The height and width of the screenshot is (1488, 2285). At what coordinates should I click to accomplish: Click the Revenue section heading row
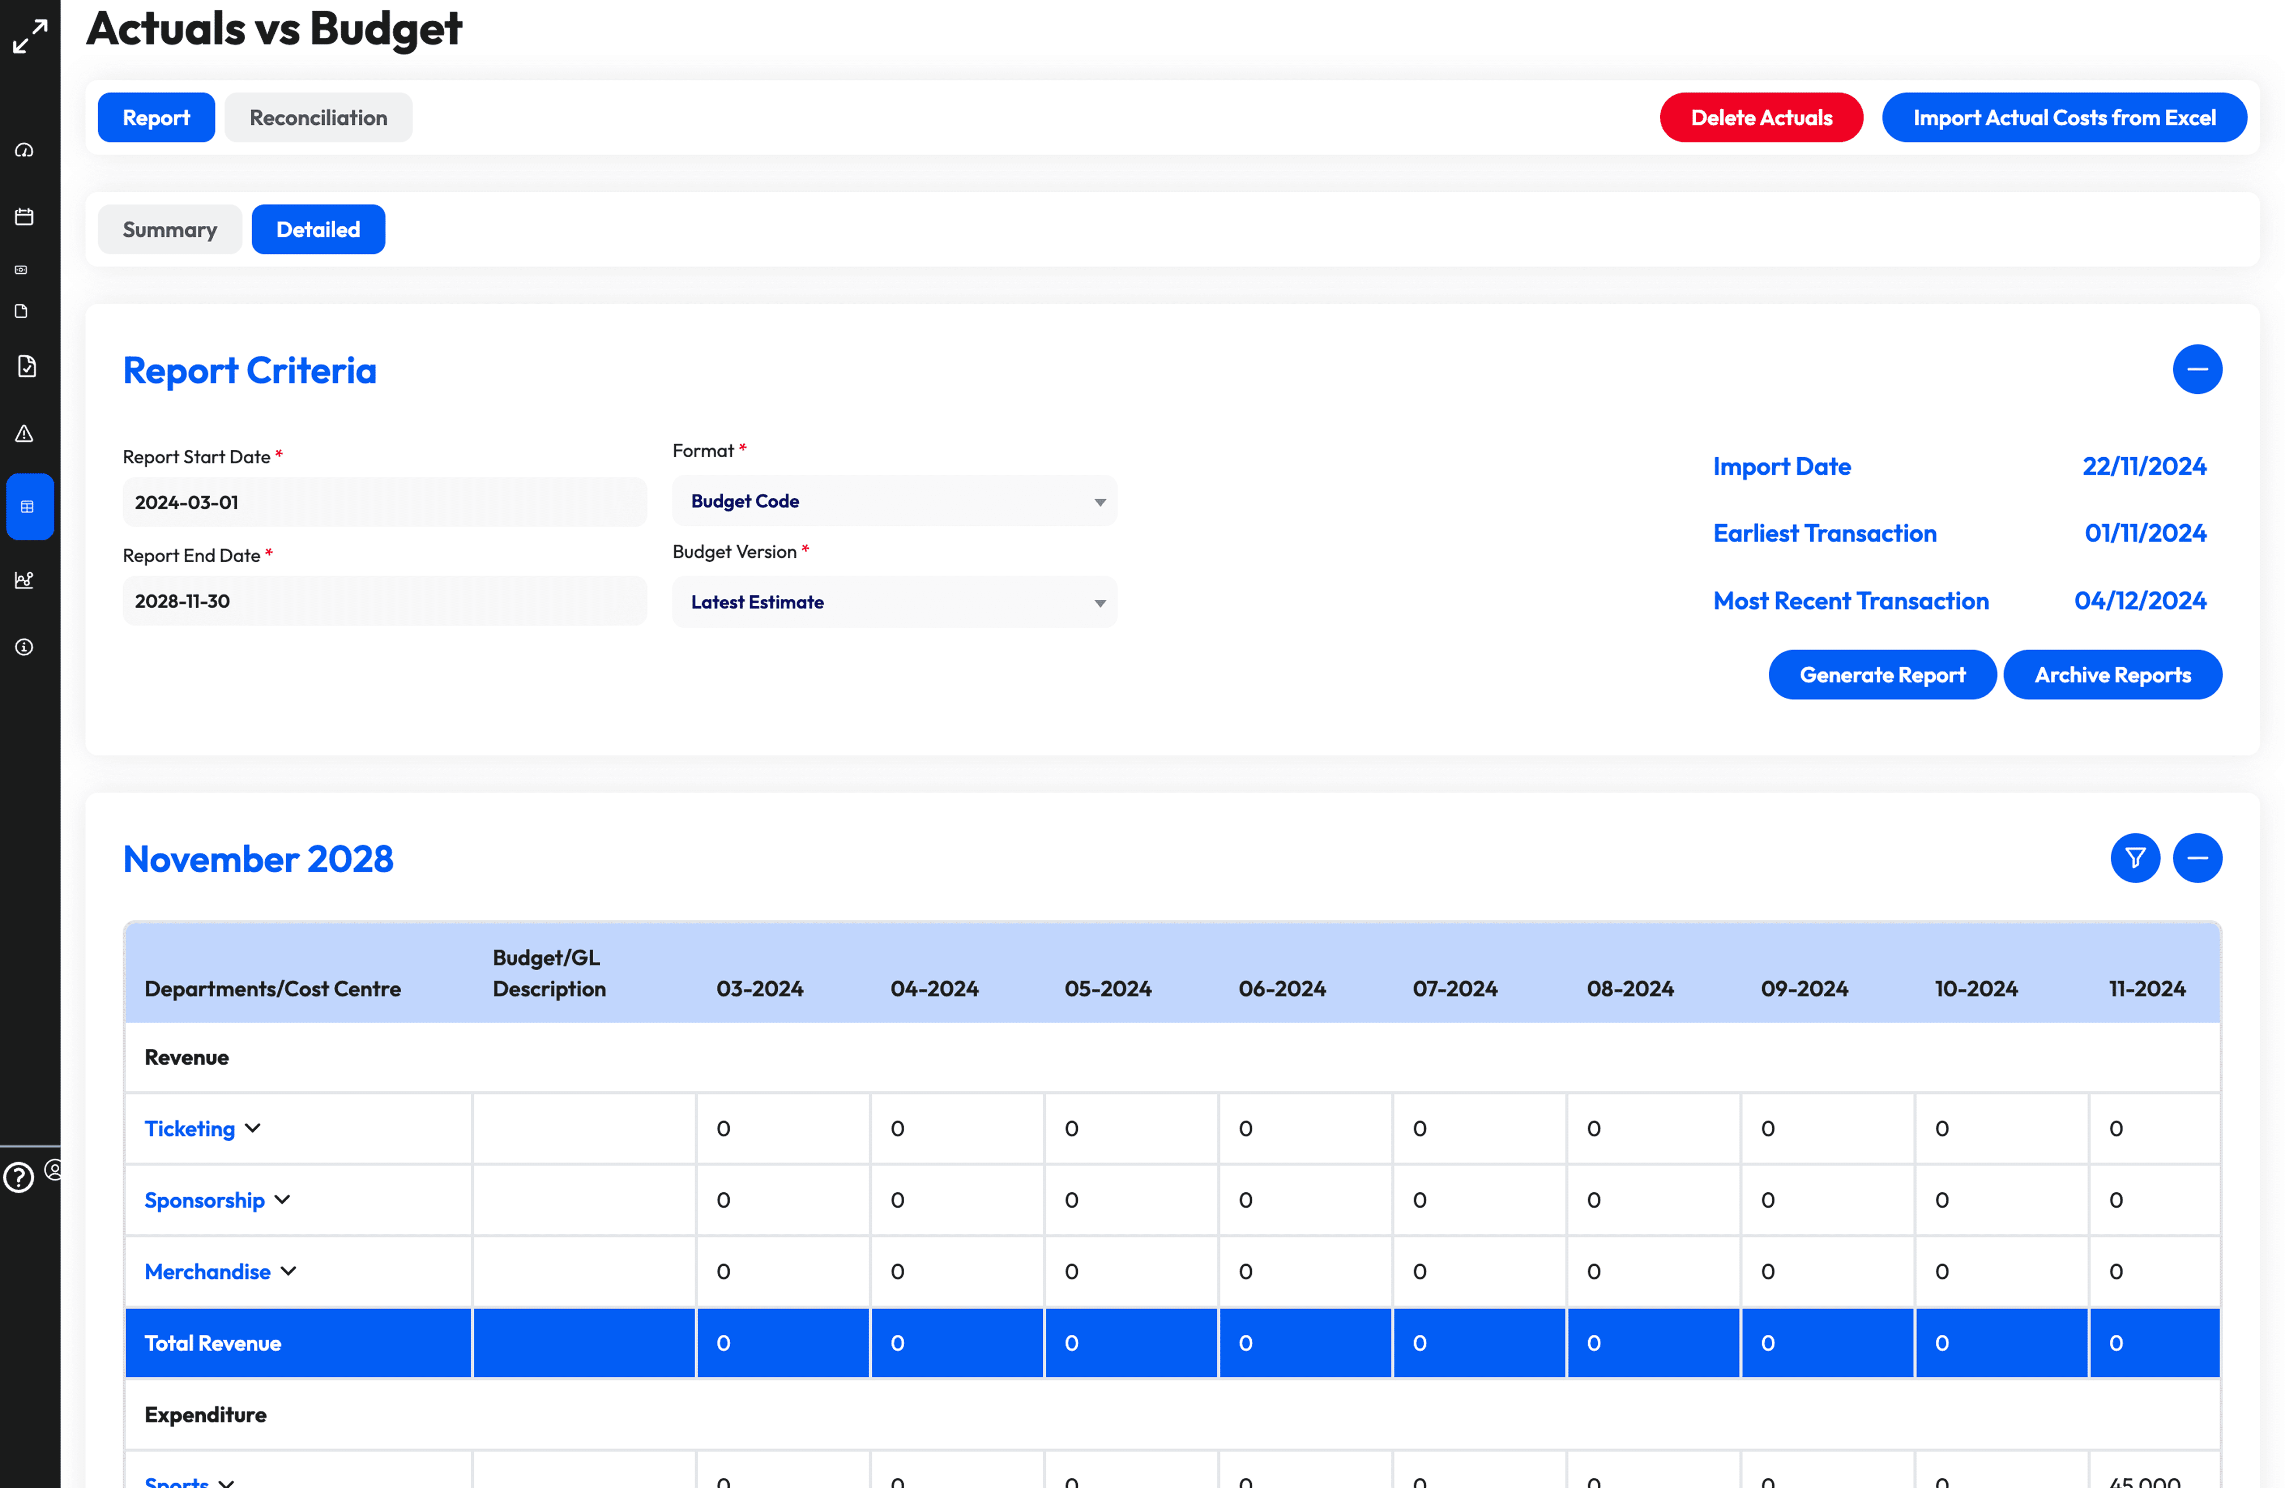[x=1172, y=1057]
